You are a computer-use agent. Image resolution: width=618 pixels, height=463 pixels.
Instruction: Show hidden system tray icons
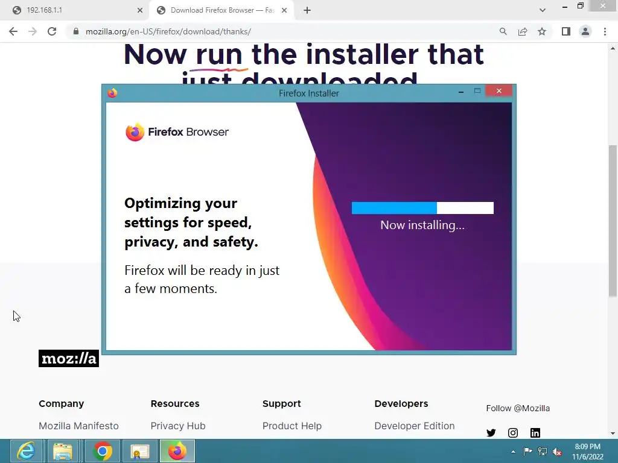click(513, 452)
